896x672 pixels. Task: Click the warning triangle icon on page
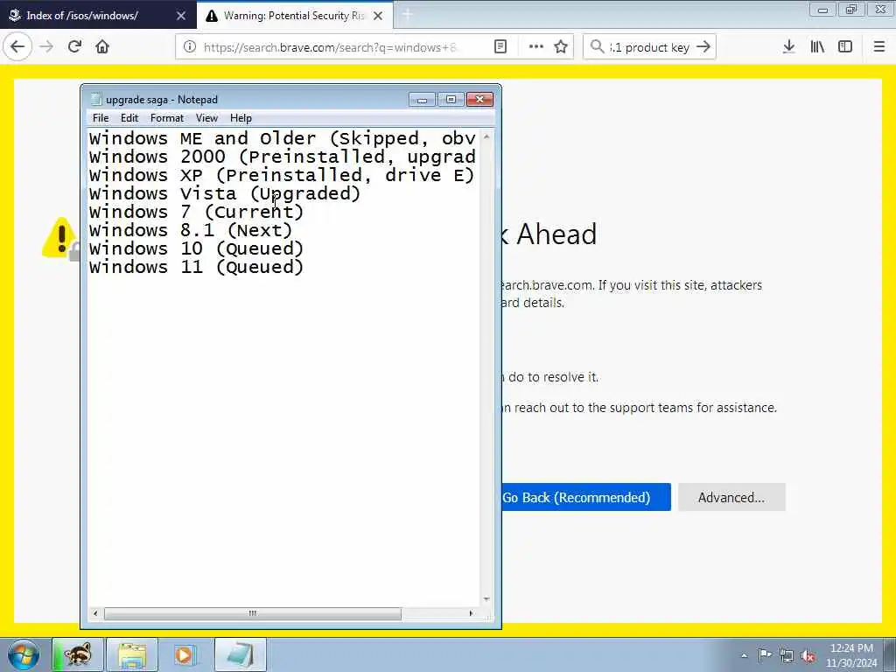[x=59, y=238]
